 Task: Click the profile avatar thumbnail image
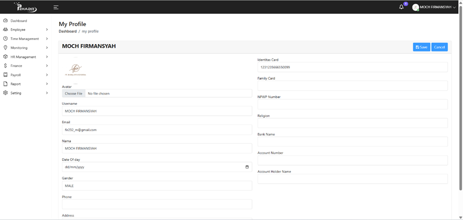pyautogui.click(x=76, y=70)
